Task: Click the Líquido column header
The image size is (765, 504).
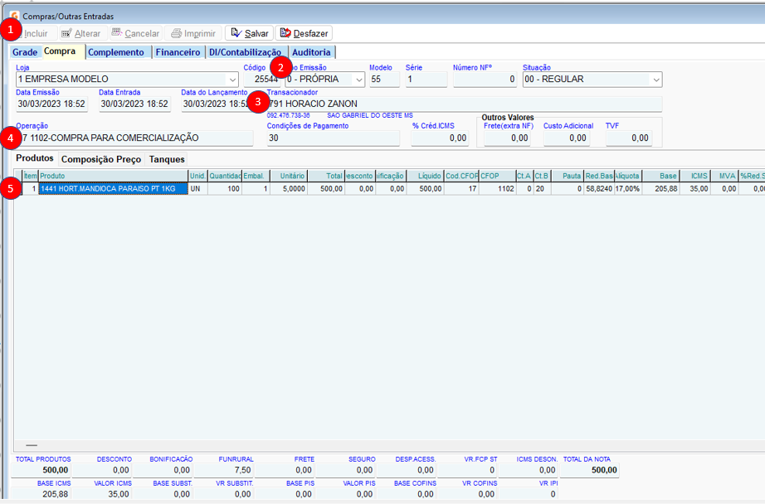Action: coord(425,176)
